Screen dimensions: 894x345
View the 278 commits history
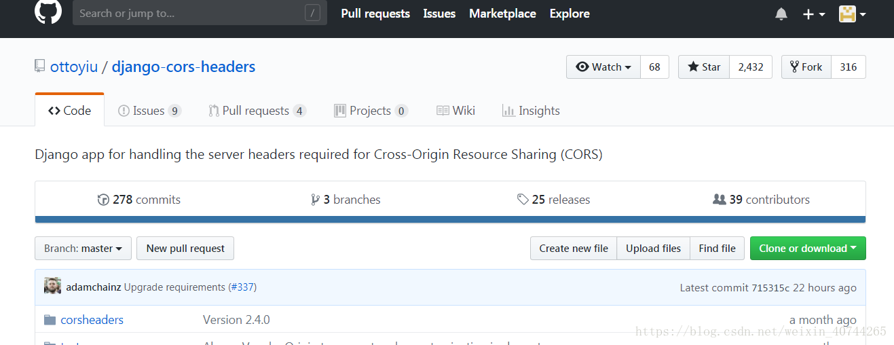(139, 200)
